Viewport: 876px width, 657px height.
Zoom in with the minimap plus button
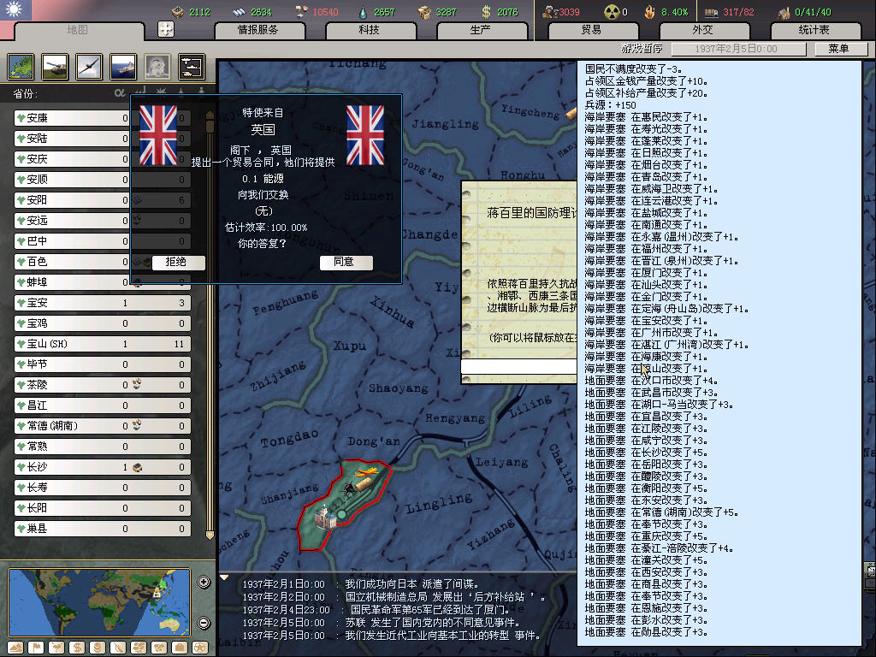coord(204,583)
